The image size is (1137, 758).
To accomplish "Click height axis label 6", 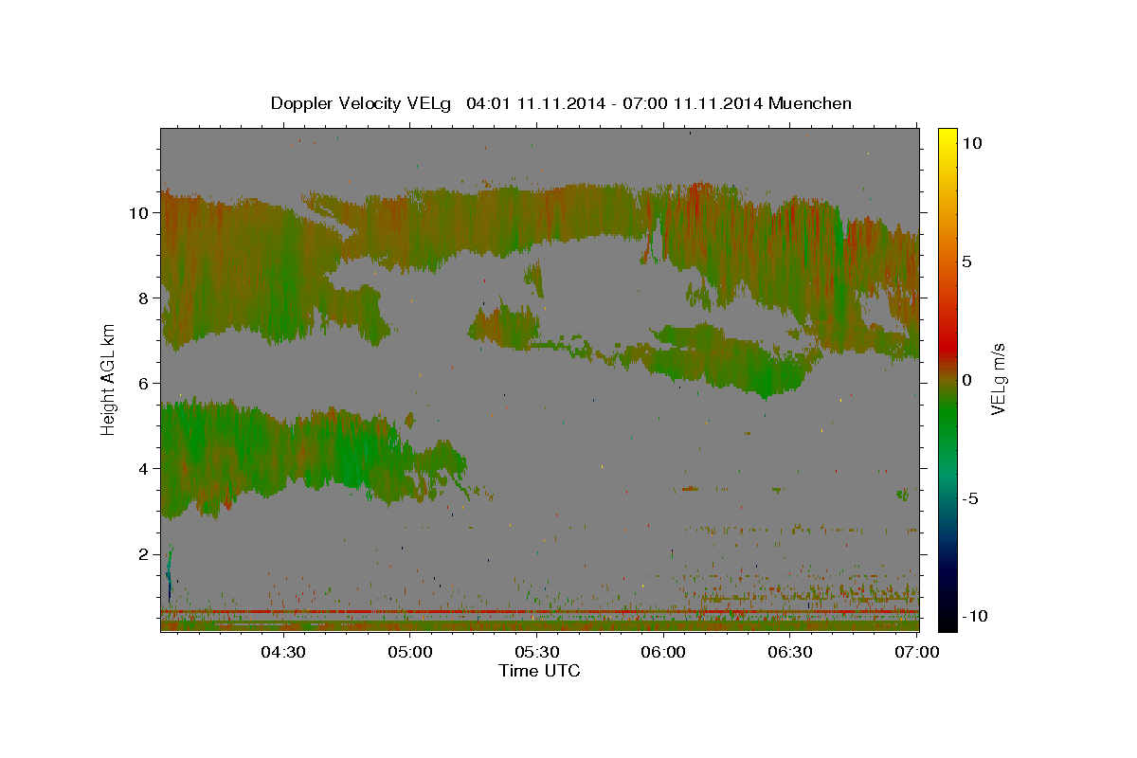I will click(144, 383).
